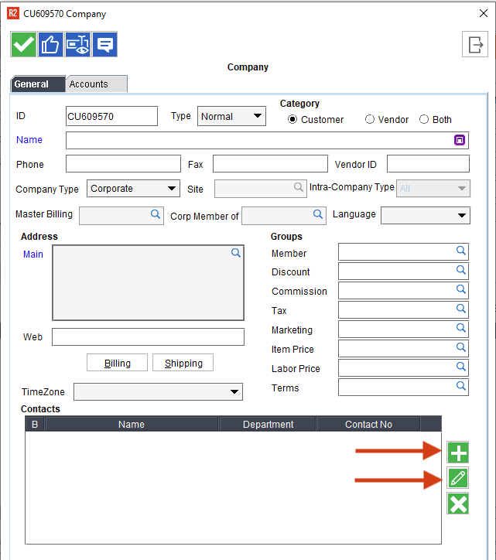
Task: Select the Vendor category radio button
Action: coord(370,119)
